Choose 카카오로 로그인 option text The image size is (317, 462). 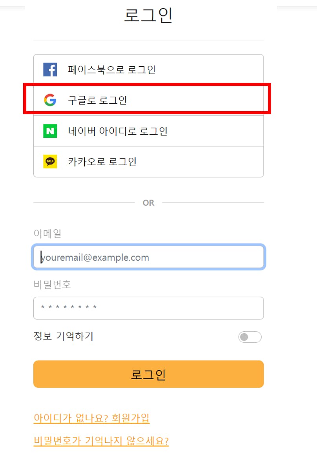point(102,161)
